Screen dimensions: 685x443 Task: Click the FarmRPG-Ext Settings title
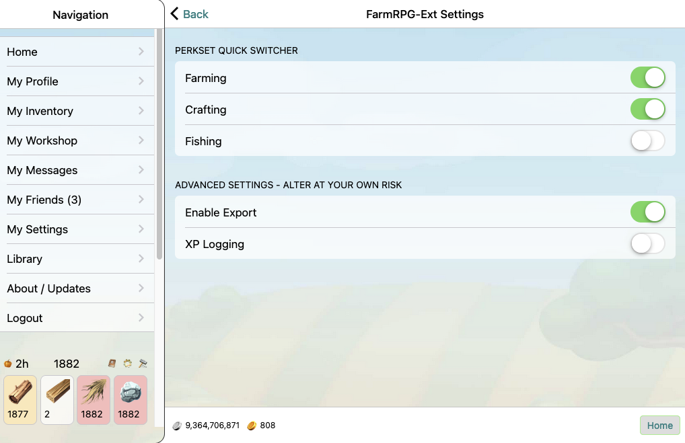click(425, 14)
